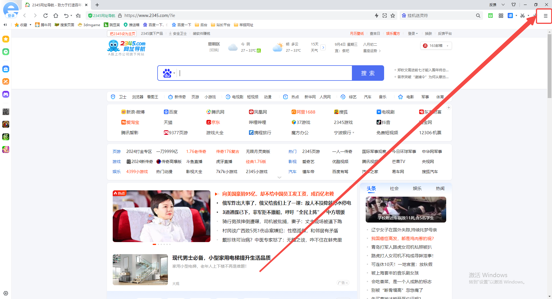552x299 pixels.
Task: Open the 新浪·微博 link
Action: pyautogui.click(x=133, y=112)
